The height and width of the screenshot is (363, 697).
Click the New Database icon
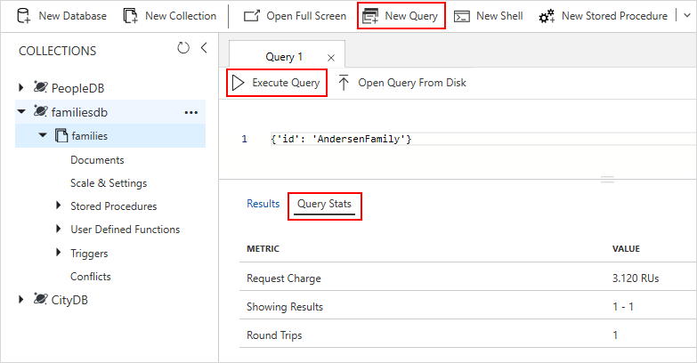[x=24, y=16]
